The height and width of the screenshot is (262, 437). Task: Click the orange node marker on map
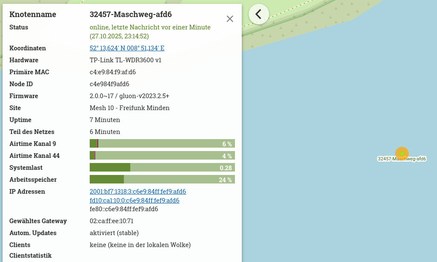[402, 153]
